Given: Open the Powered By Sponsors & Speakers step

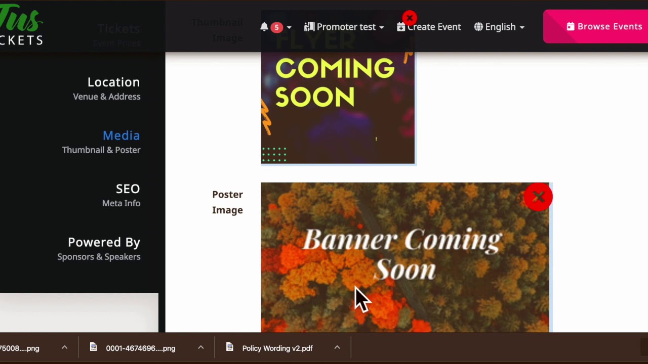Looking at the screenshot, I should (x=99, y=249).
